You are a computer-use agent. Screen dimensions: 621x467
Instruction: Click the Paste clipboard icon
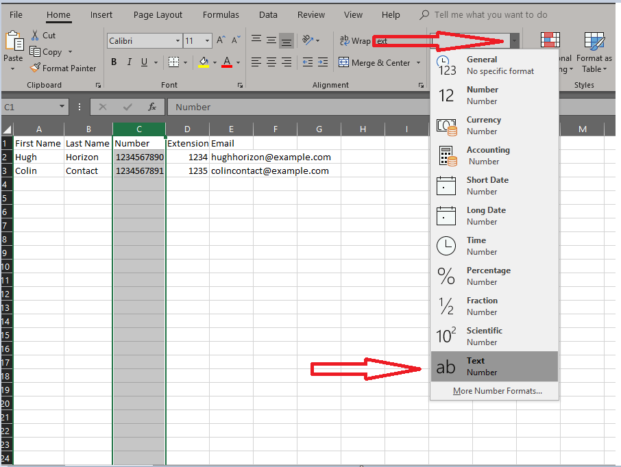click(x=14, y=41)
